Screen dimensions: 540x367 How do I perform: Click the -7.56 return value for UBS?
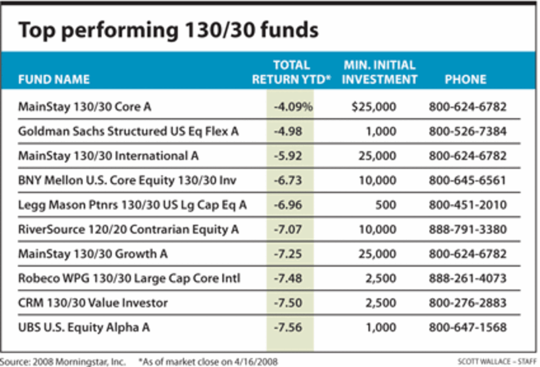click(288, 327)
